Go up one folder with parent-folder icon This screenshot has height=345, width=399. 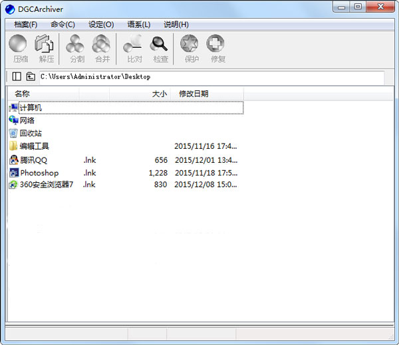click(x=31, y=76)
